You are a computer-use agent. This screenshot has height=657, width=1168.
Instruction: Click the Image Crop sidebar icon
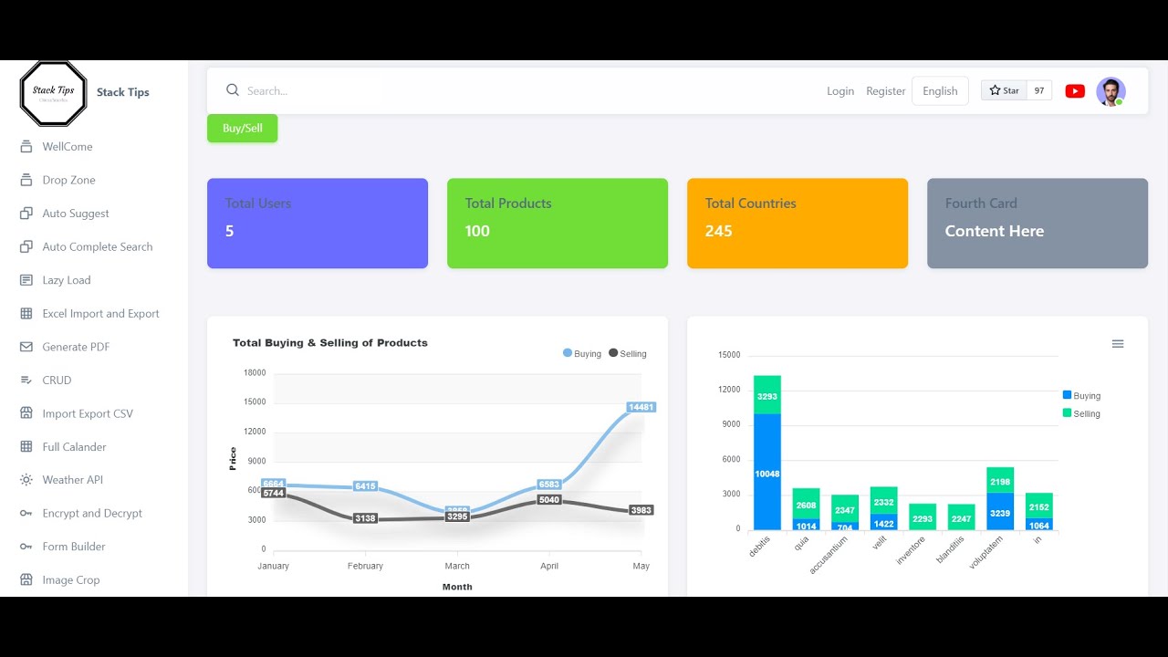tap(26, 579)
